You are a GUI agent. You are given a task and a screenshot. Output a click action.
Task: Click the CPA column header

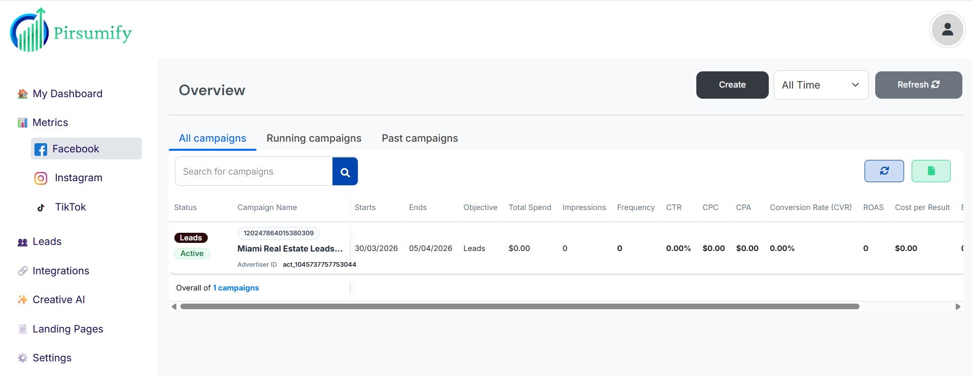(743, 207)
